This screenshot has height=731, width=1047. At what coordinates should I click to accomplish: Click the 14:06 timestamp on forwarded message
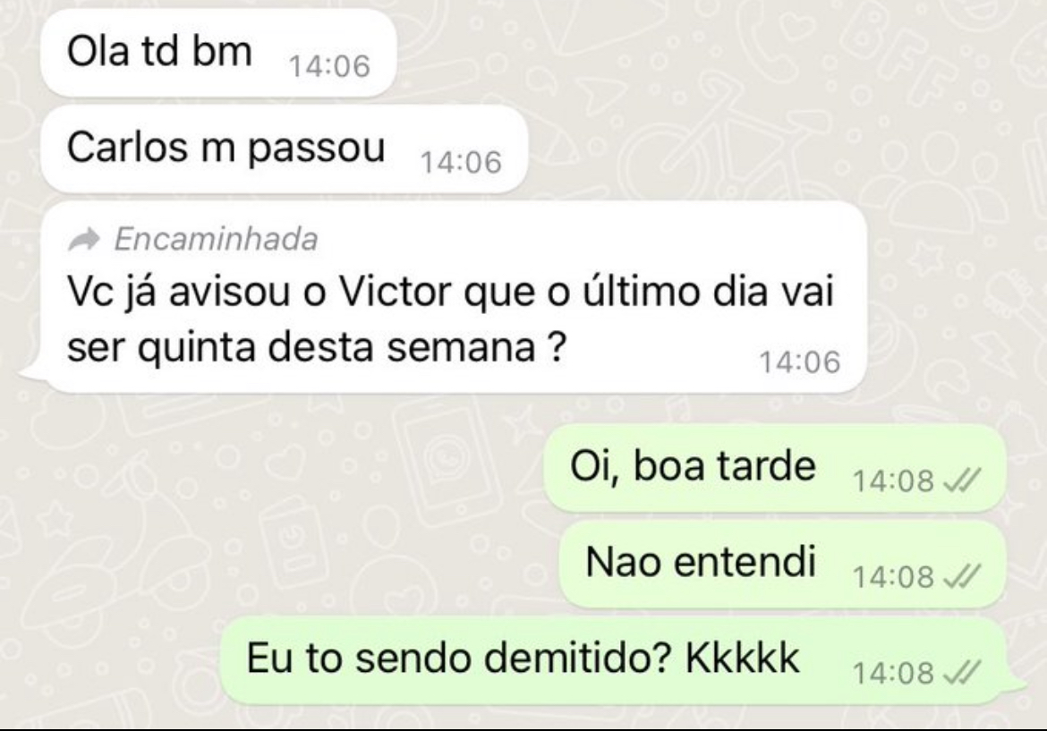799,361
